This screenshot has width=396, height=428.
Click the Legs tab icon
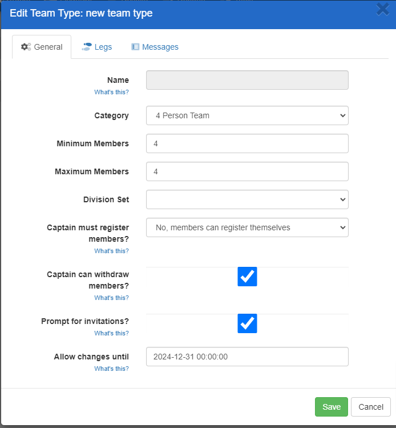click(87, 47)
